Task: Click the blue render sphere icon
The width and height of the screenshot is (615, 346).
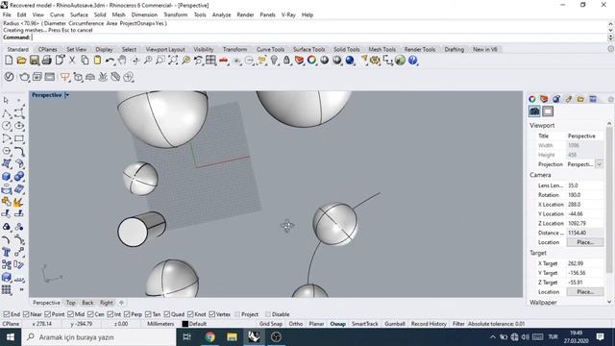Action: pos(350,60)
